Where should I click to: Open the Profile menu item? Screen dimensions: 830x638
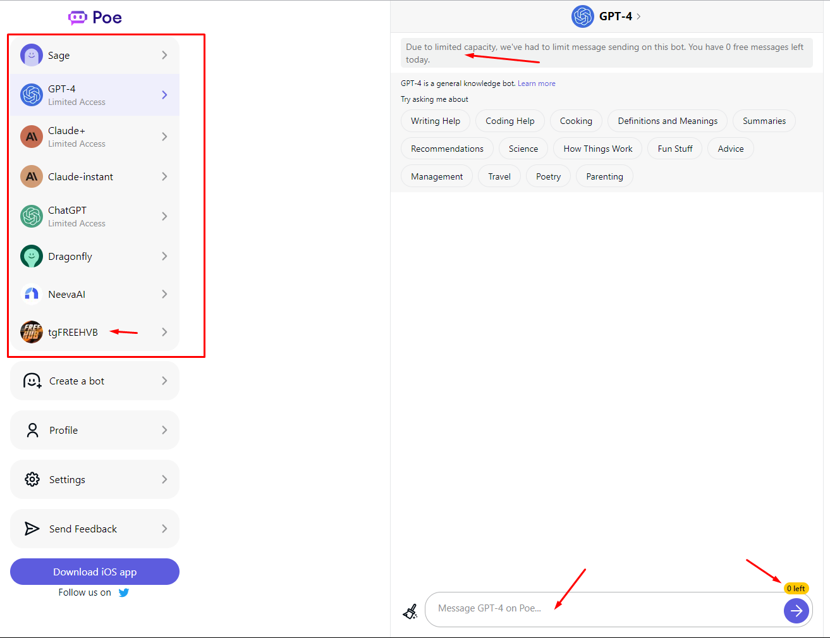coord(95,430)
